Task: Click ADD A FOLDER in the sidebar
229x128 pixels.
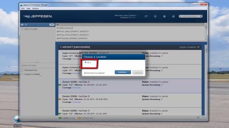Action: click(x=31, y=29)
